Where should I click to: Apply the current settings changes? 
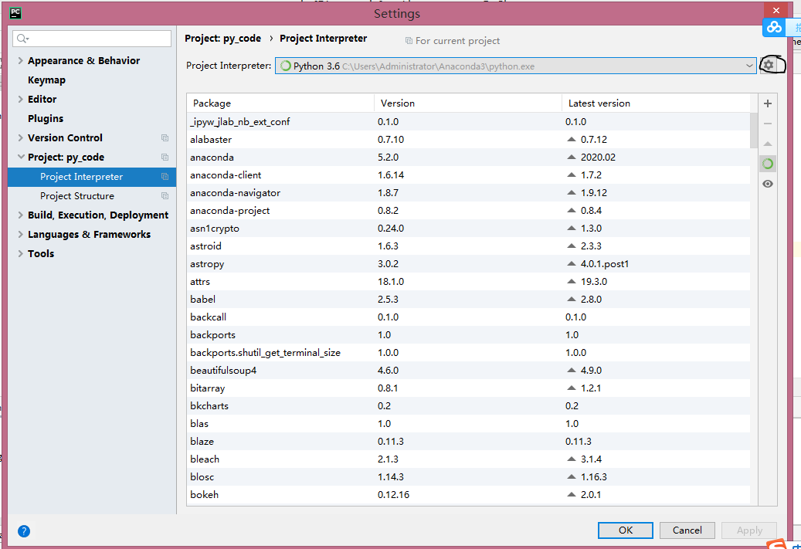point(748,530)
